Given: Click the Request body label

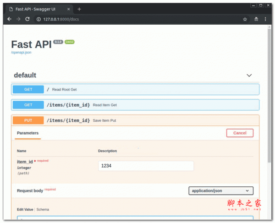Looking at the screenshot, I should 30,191.
